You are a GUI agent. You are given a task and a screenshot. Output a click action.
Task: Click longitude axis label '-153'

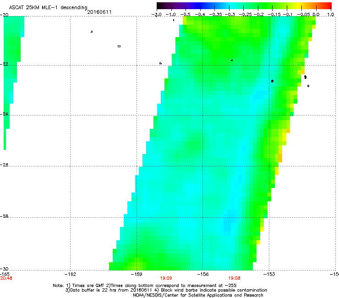pyautogui.click(x=269, y=274)
